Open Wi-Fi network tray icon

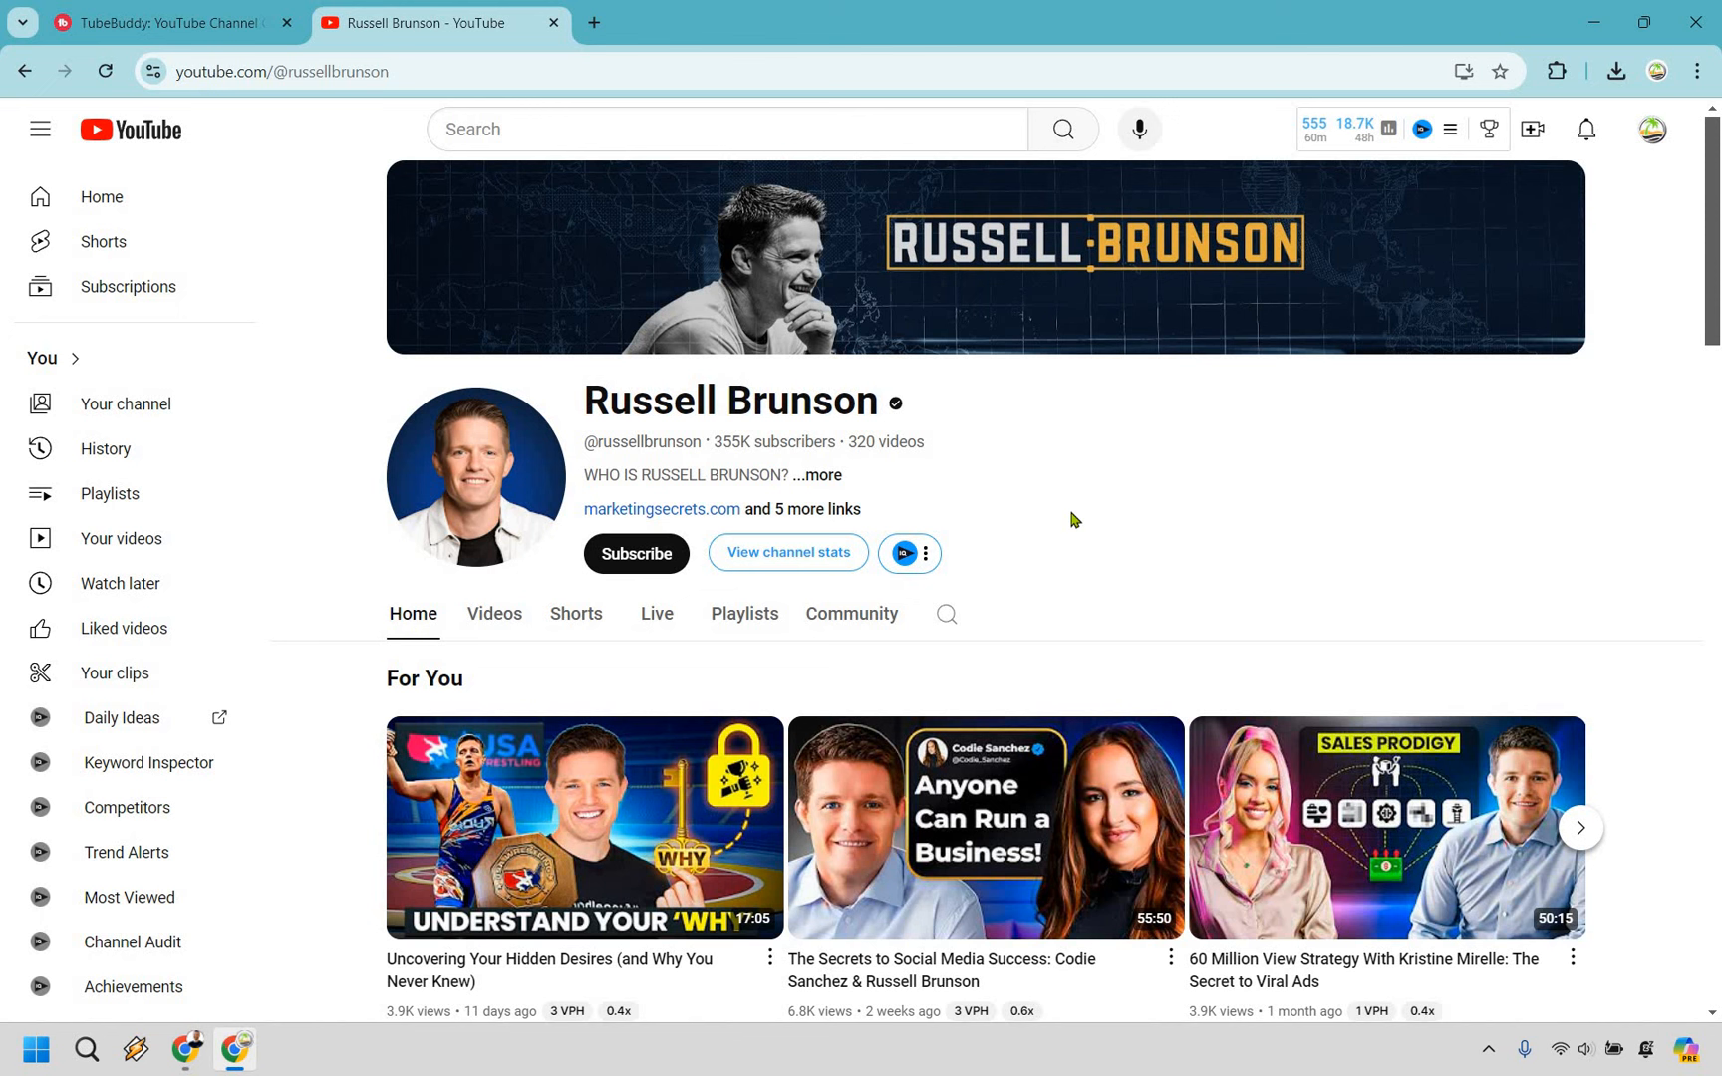click(x=1560, y=1049)
